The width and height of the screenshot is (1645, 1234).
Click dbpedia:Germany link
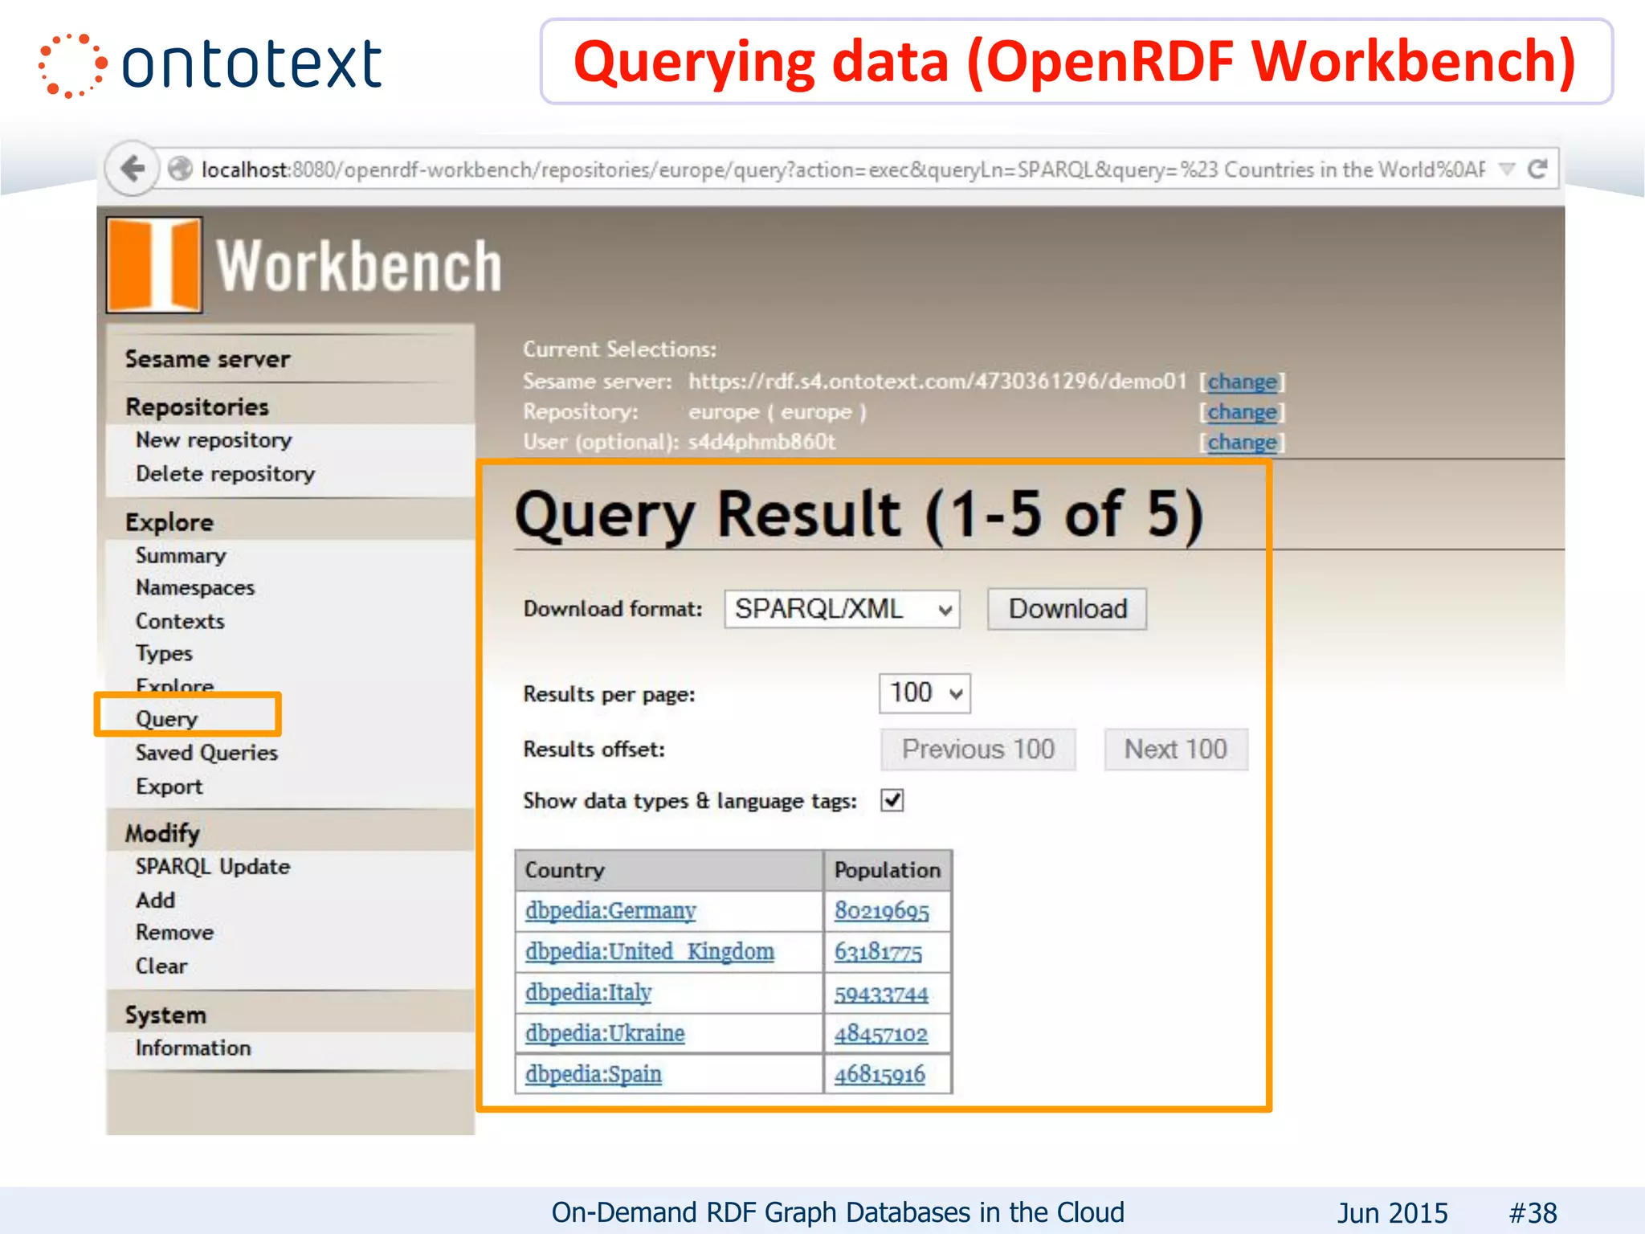tap(610, 911)
